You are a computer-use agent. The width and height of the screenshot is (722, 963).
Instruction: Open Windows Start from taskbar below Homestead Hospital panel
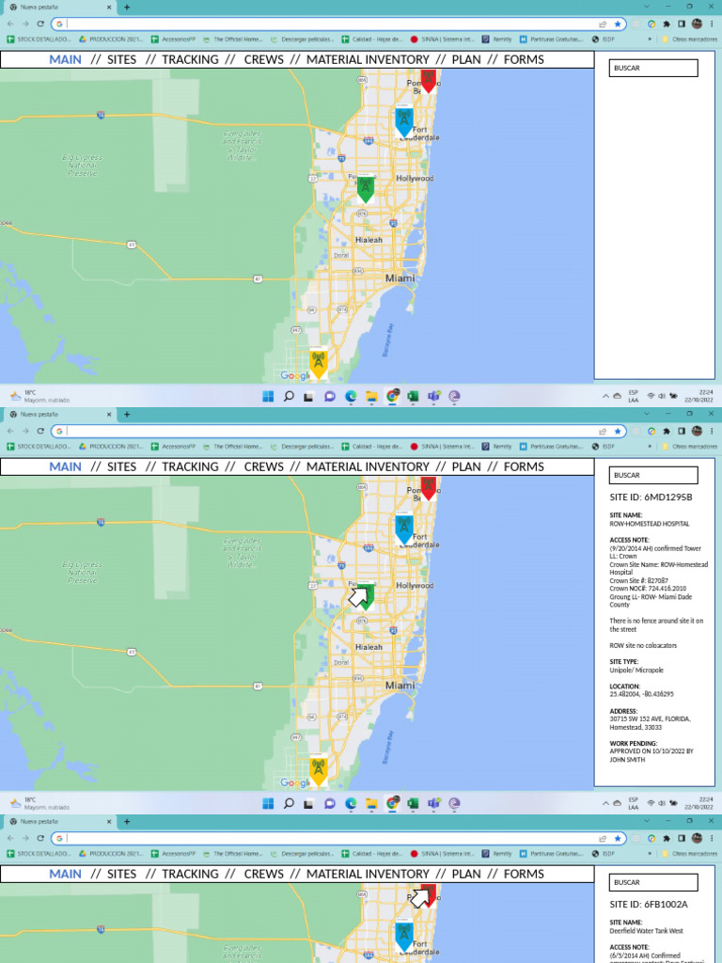pyautogui.click(x=268, y=803)
